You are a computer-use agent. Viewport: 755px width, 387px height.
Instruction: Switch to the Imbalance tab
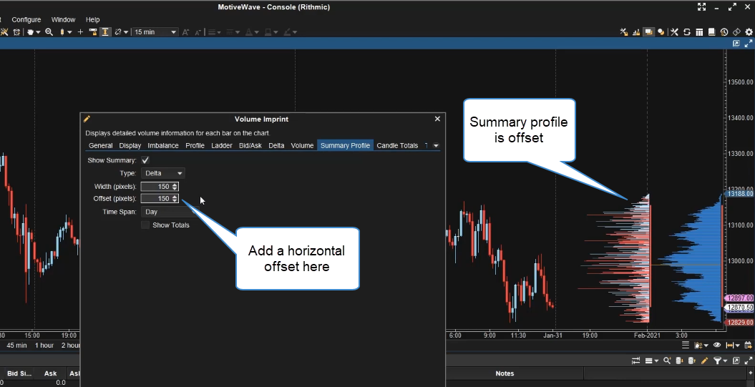click(163, 146)
